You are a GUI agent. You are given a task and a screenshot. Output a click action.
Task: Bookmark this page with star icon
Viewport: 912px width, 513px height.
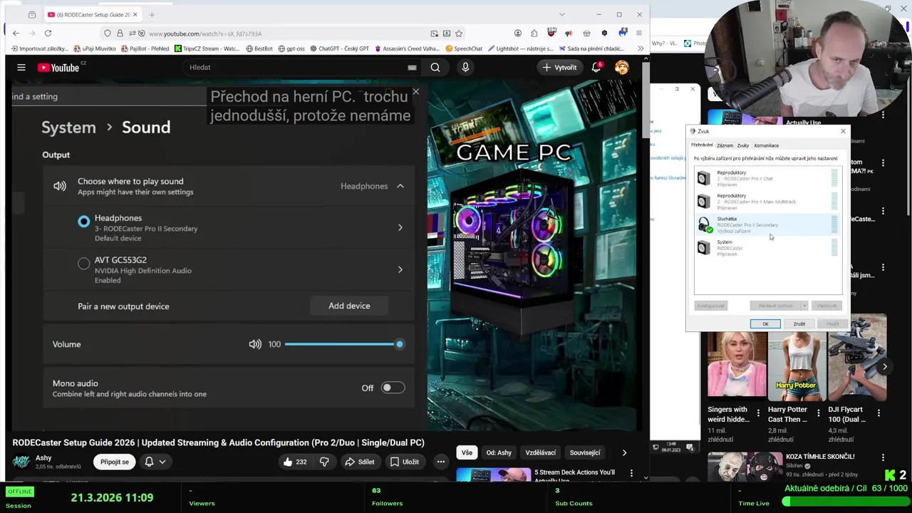pyautogui.click(x=459, y=33)
